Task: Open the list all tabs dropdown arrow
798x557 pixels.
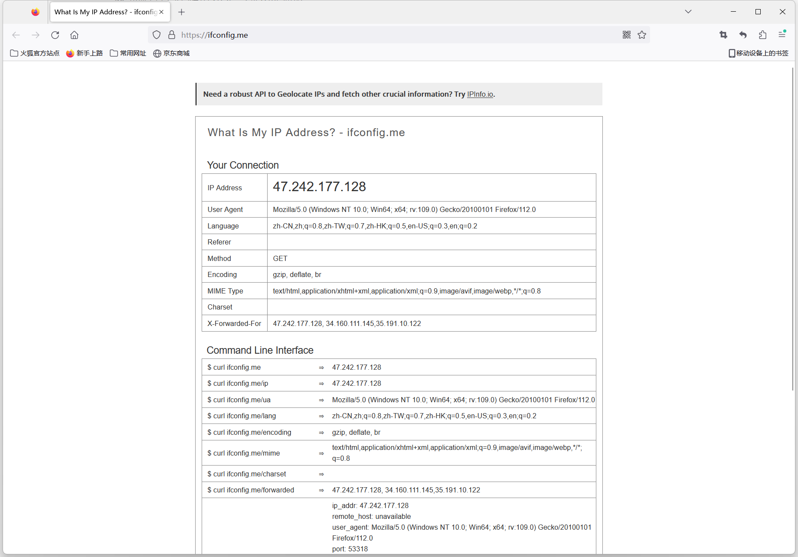Action: tap(688, 12)
